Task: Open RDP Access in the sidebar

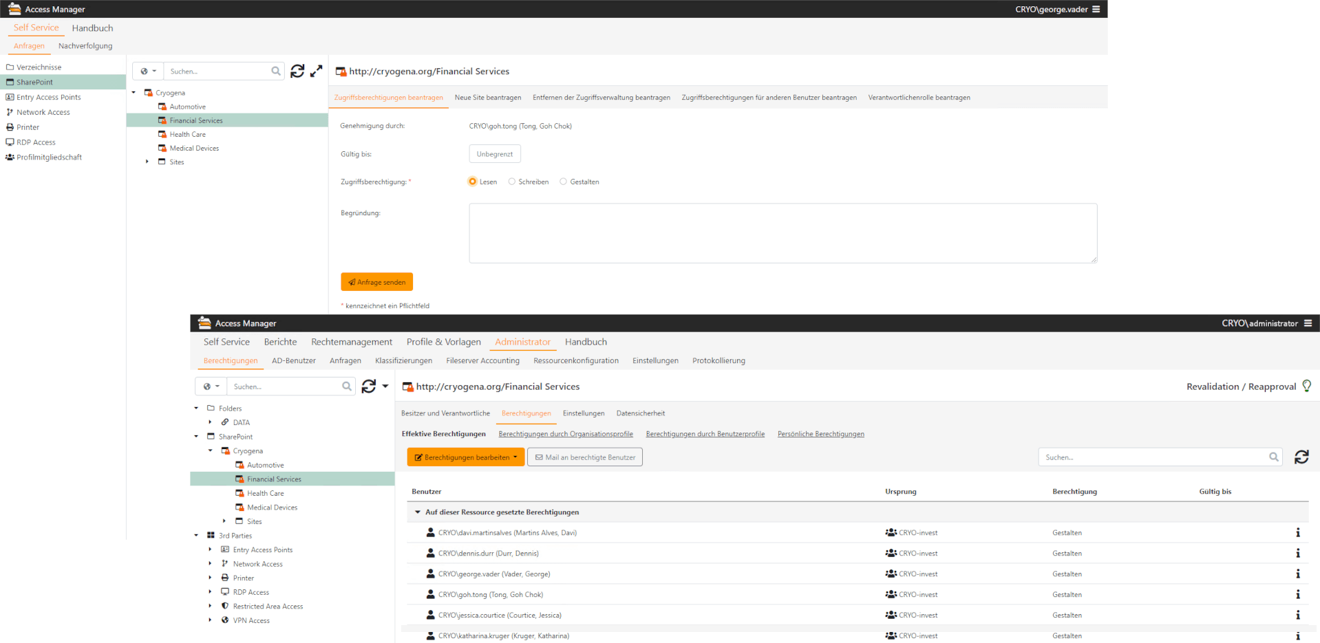Action: click(x=35, y=142)
